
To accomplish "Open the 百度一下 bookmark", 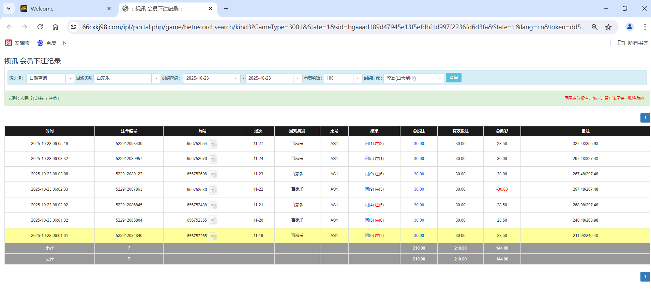I will pos(52,43).
